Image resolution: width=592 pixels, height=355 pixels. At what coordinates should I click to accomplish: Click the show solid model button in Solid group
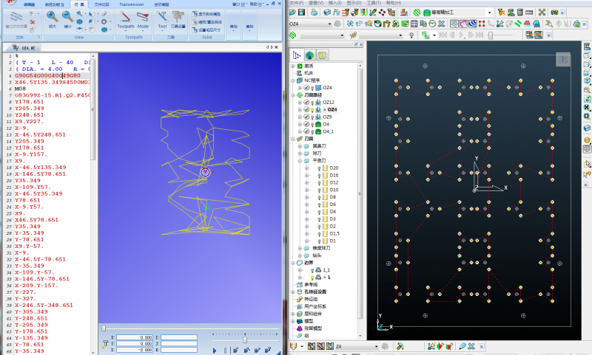pyautogui.click(x=206, y=14)
